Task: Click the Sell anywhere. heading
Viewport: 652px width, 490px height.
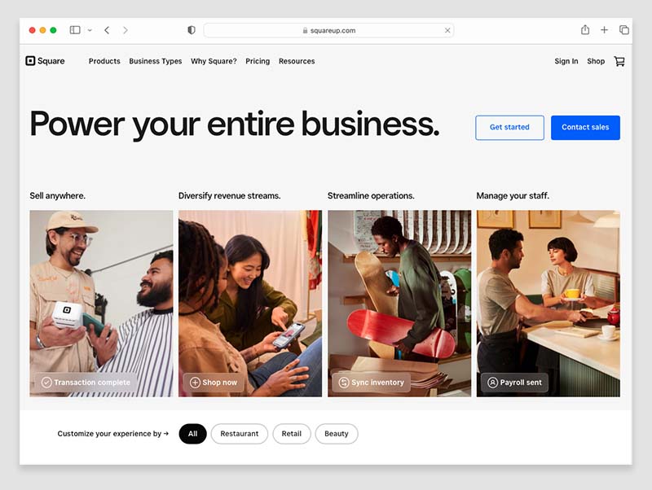Action: [57, 195]
